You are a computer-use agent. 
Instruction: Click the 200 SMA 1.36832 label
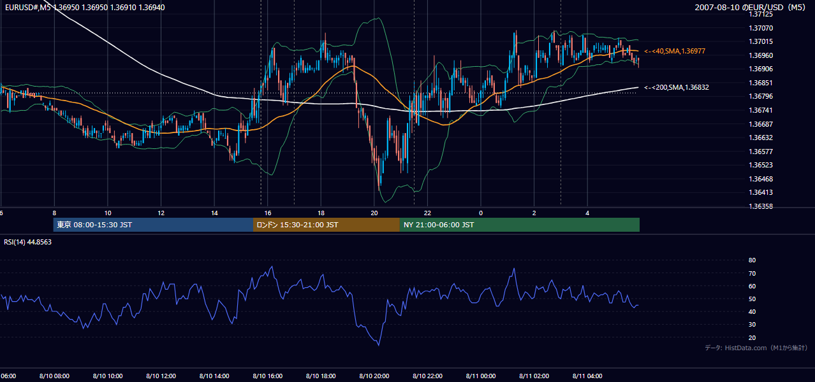pos(677,87)
